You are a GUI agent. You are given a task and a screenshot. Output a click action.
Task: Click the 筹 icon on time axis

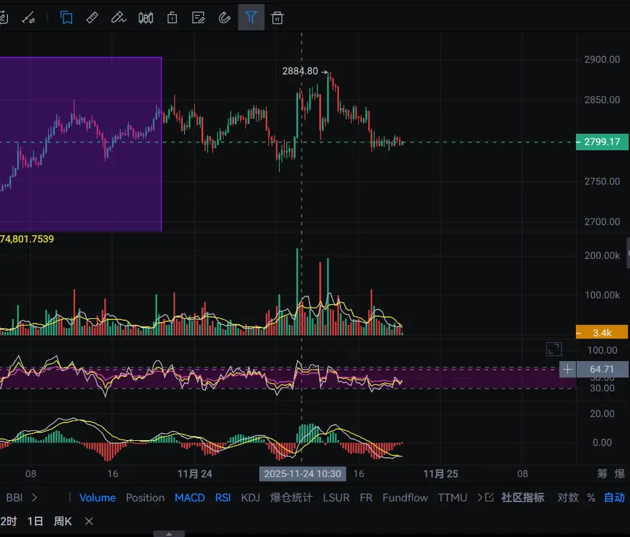coord(602,474)
